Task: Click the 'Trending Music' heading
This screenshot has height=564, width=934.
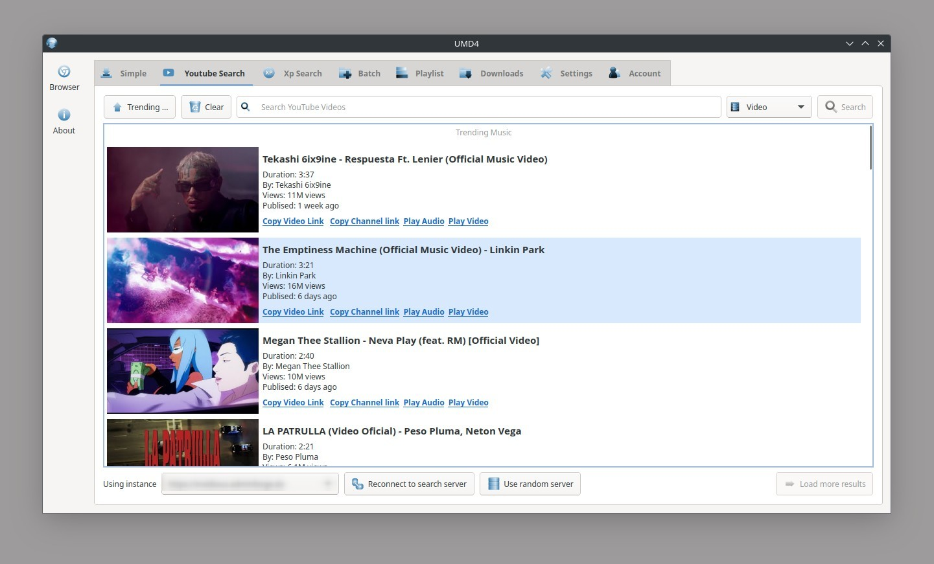Action: (484, 133)
